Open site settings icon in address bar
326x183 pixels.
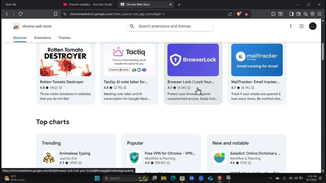click(x=65, y=14)
